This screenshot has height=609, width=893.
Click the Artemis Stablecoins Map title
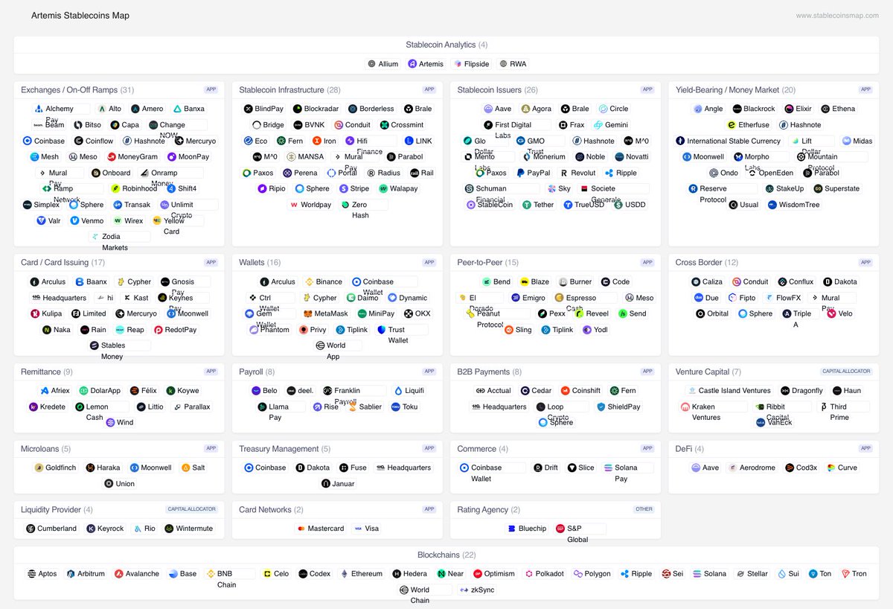pyautogui.click(x=80, y=16)
